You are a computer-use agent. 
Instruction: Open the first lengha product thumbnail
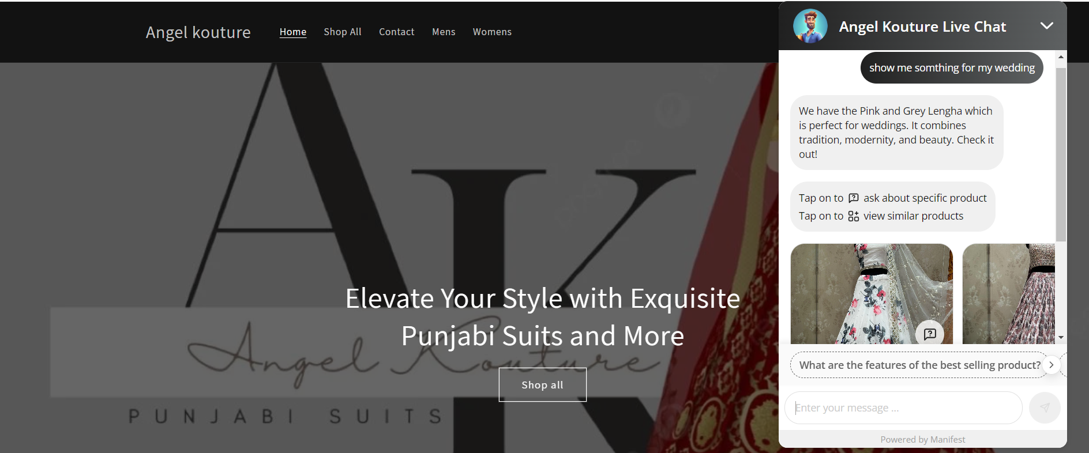872,293
